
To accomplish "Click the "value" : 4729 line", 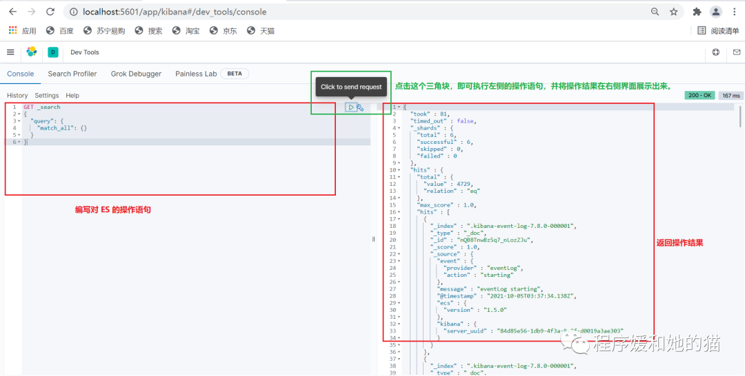I will (448, 184).
